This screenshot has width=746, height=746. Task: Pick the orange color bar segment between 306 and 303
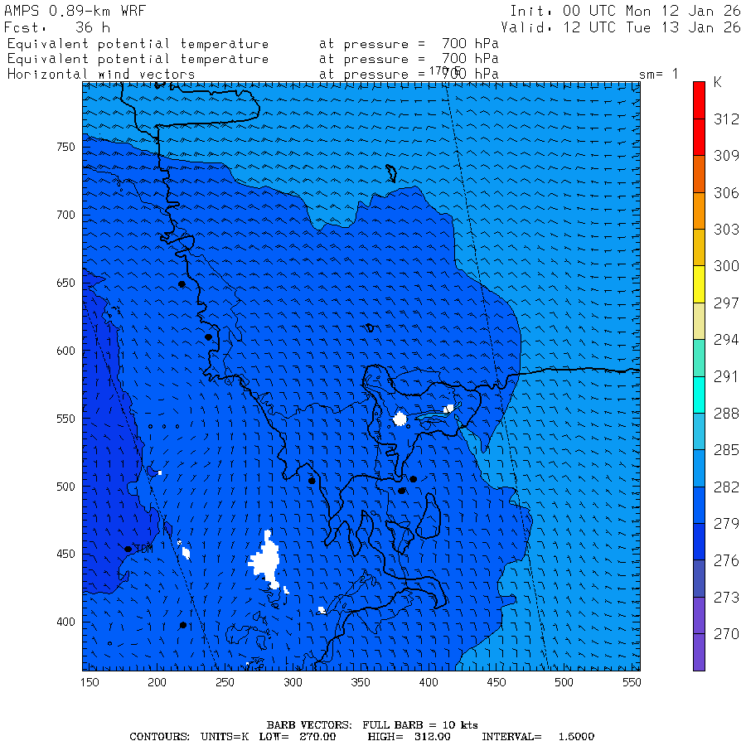coord(699,211)
